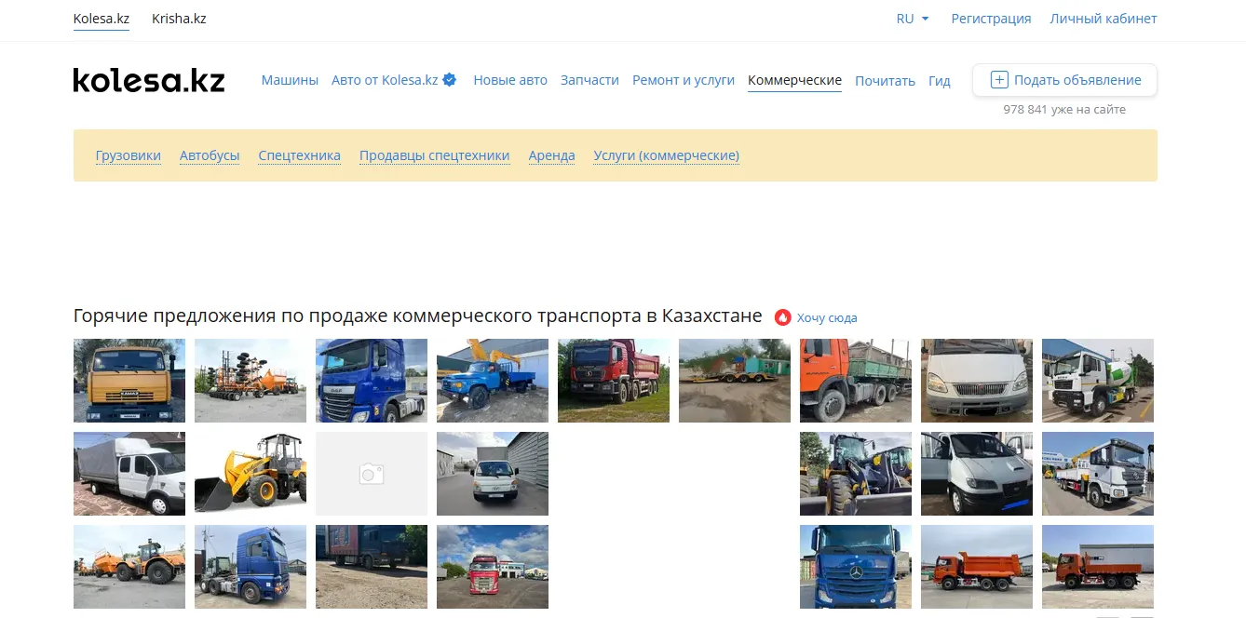Viewport: 1246px width, 618px height.
Task: Open the Регистрация link
Action: click(x=991, y=19)
